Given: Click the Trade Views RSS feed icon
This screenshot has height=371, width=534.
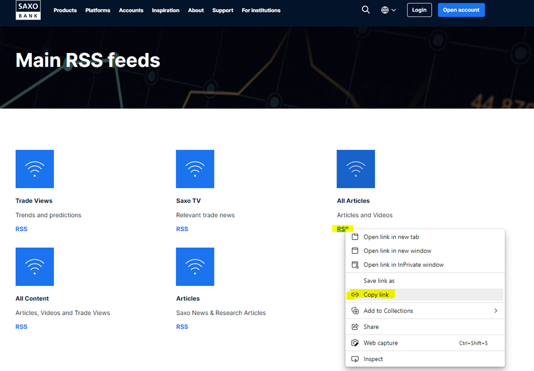Looking at the screenshot, I should point(34,169).
